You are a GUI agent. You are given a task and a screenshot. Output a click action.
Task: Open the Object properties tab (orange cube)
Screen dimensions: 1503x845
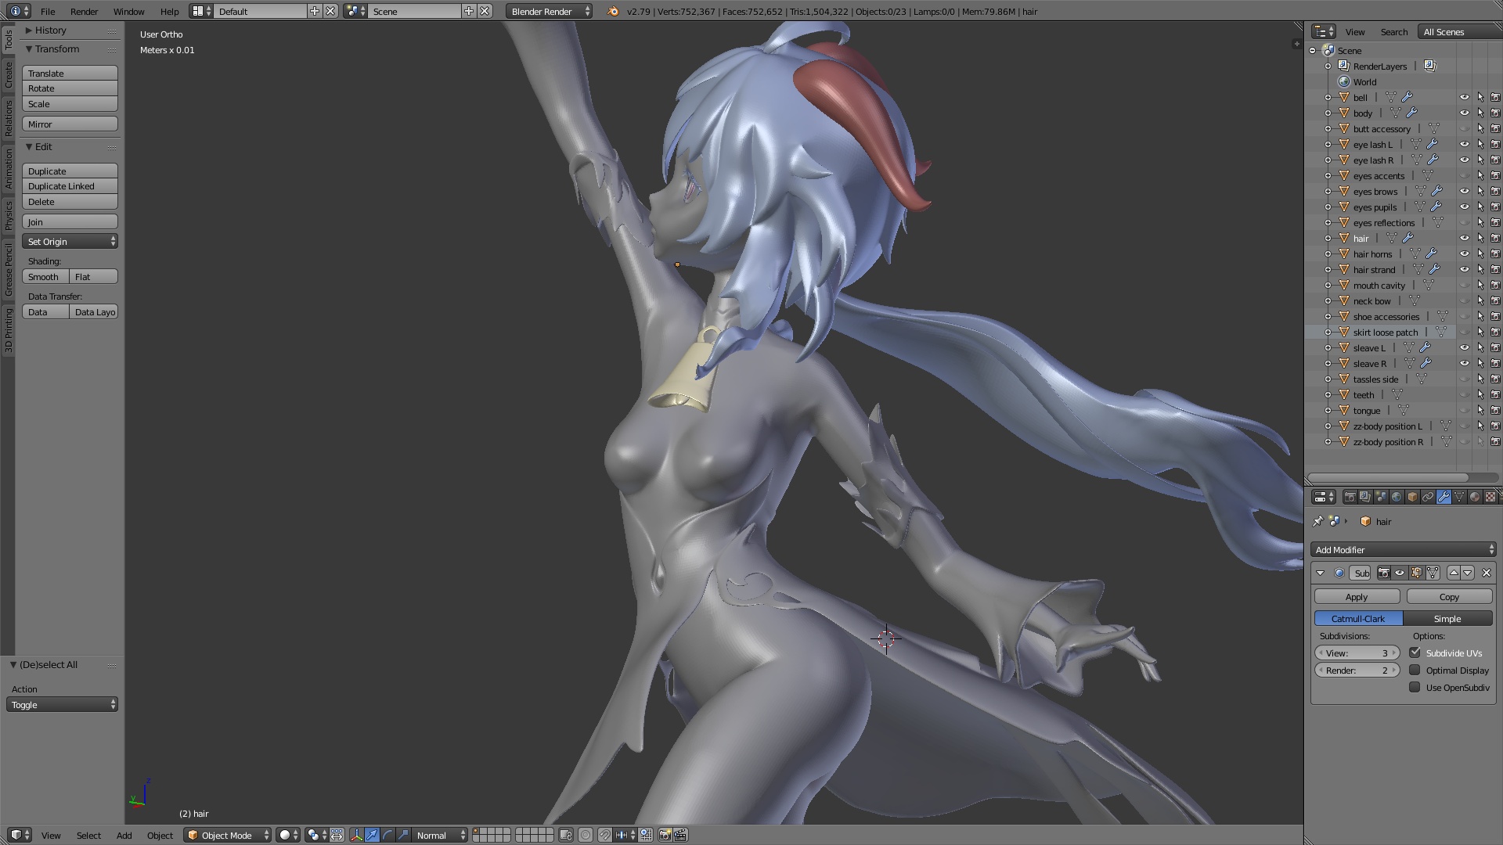(x=1412, y=497)
